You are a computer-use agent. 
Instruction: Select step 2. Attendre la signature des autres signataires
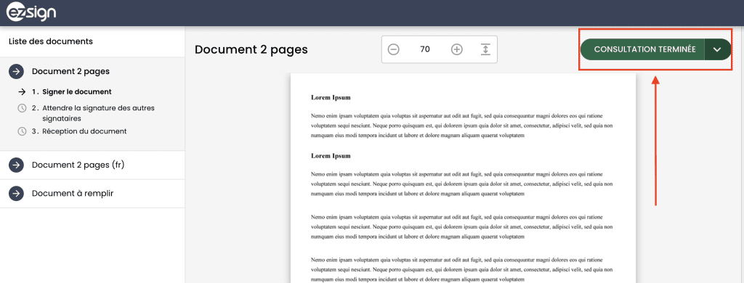tap(93, 113)
